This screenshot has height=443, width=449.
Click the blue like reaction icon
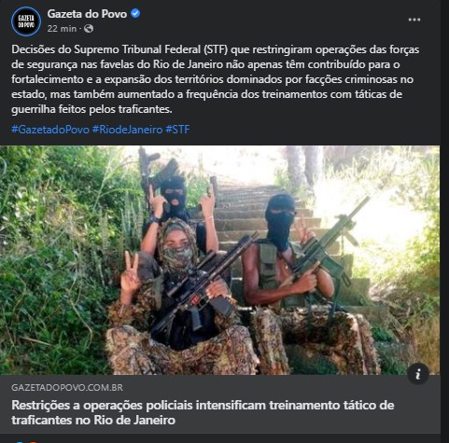pos(20,441)
